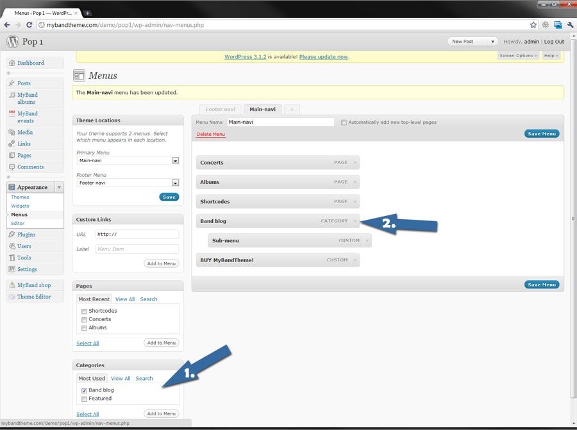Click the top Save Menu button
The image size is (577, 430).
pos(542,134)
